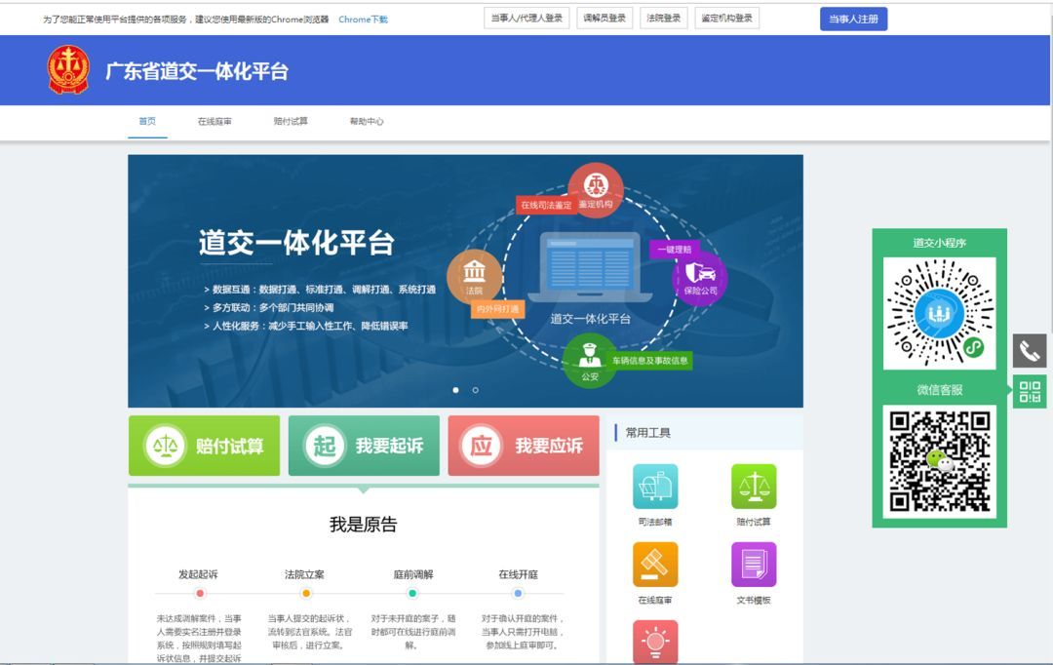Screen dimensions: 1053x665
Task: Click the 当事人/代理人登录 login button
Action: [x=526, y=19]
